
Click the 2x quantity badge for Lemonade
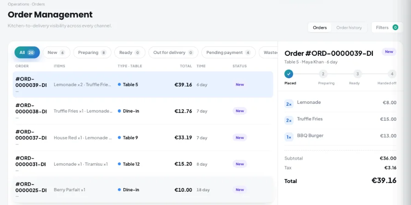[289, 104]
